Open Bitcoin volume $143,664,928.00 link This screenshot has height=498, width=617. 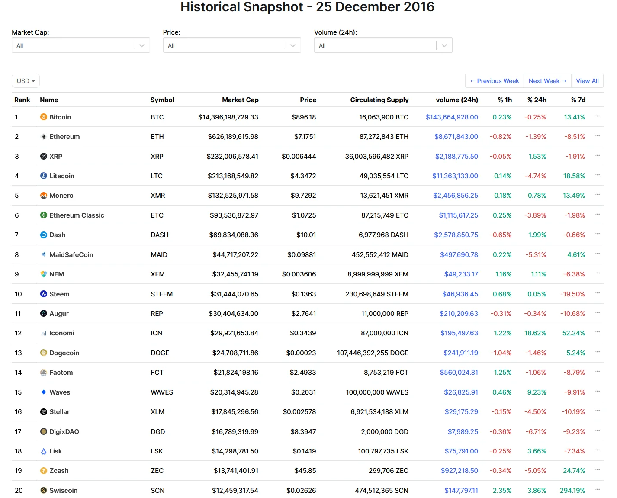click(x=452, y=117)
